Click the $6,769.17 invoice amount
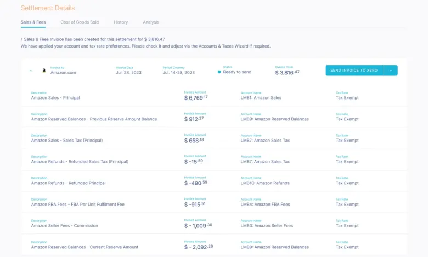 [x=196, y=98]
